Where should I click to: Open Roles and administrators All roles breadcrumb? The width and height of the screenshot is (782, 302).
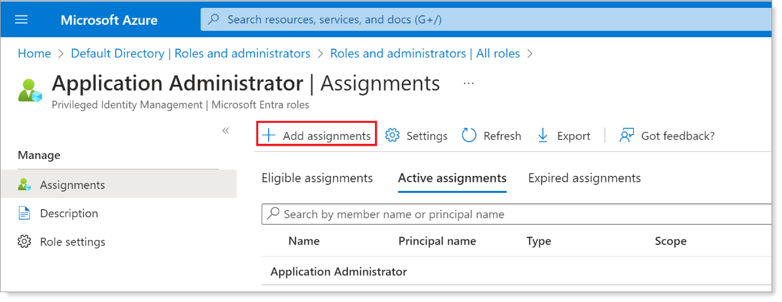[x=425, y=53]
